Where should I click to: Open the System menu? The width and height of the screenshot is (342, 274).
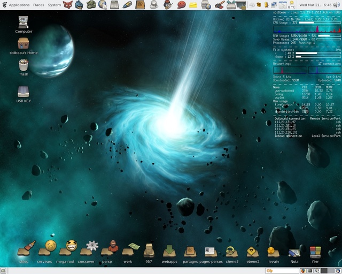[x=55, y=5]
